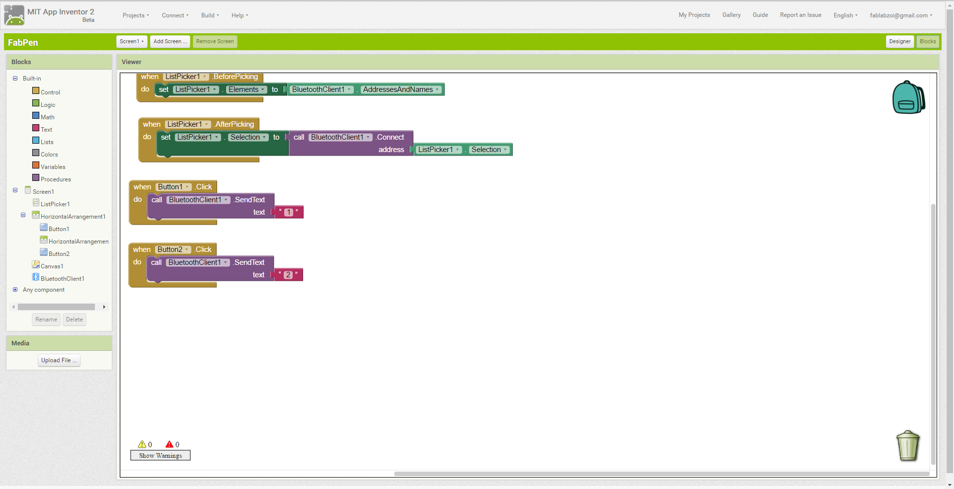
Task: Click the Variables blocks orange icon
Action: (x=36, y=165)
